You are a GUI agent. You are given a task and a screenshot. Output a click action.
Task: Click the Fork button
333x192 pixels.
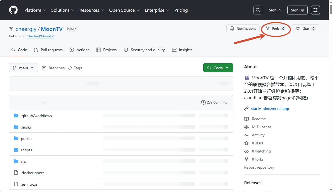point(276,28)
